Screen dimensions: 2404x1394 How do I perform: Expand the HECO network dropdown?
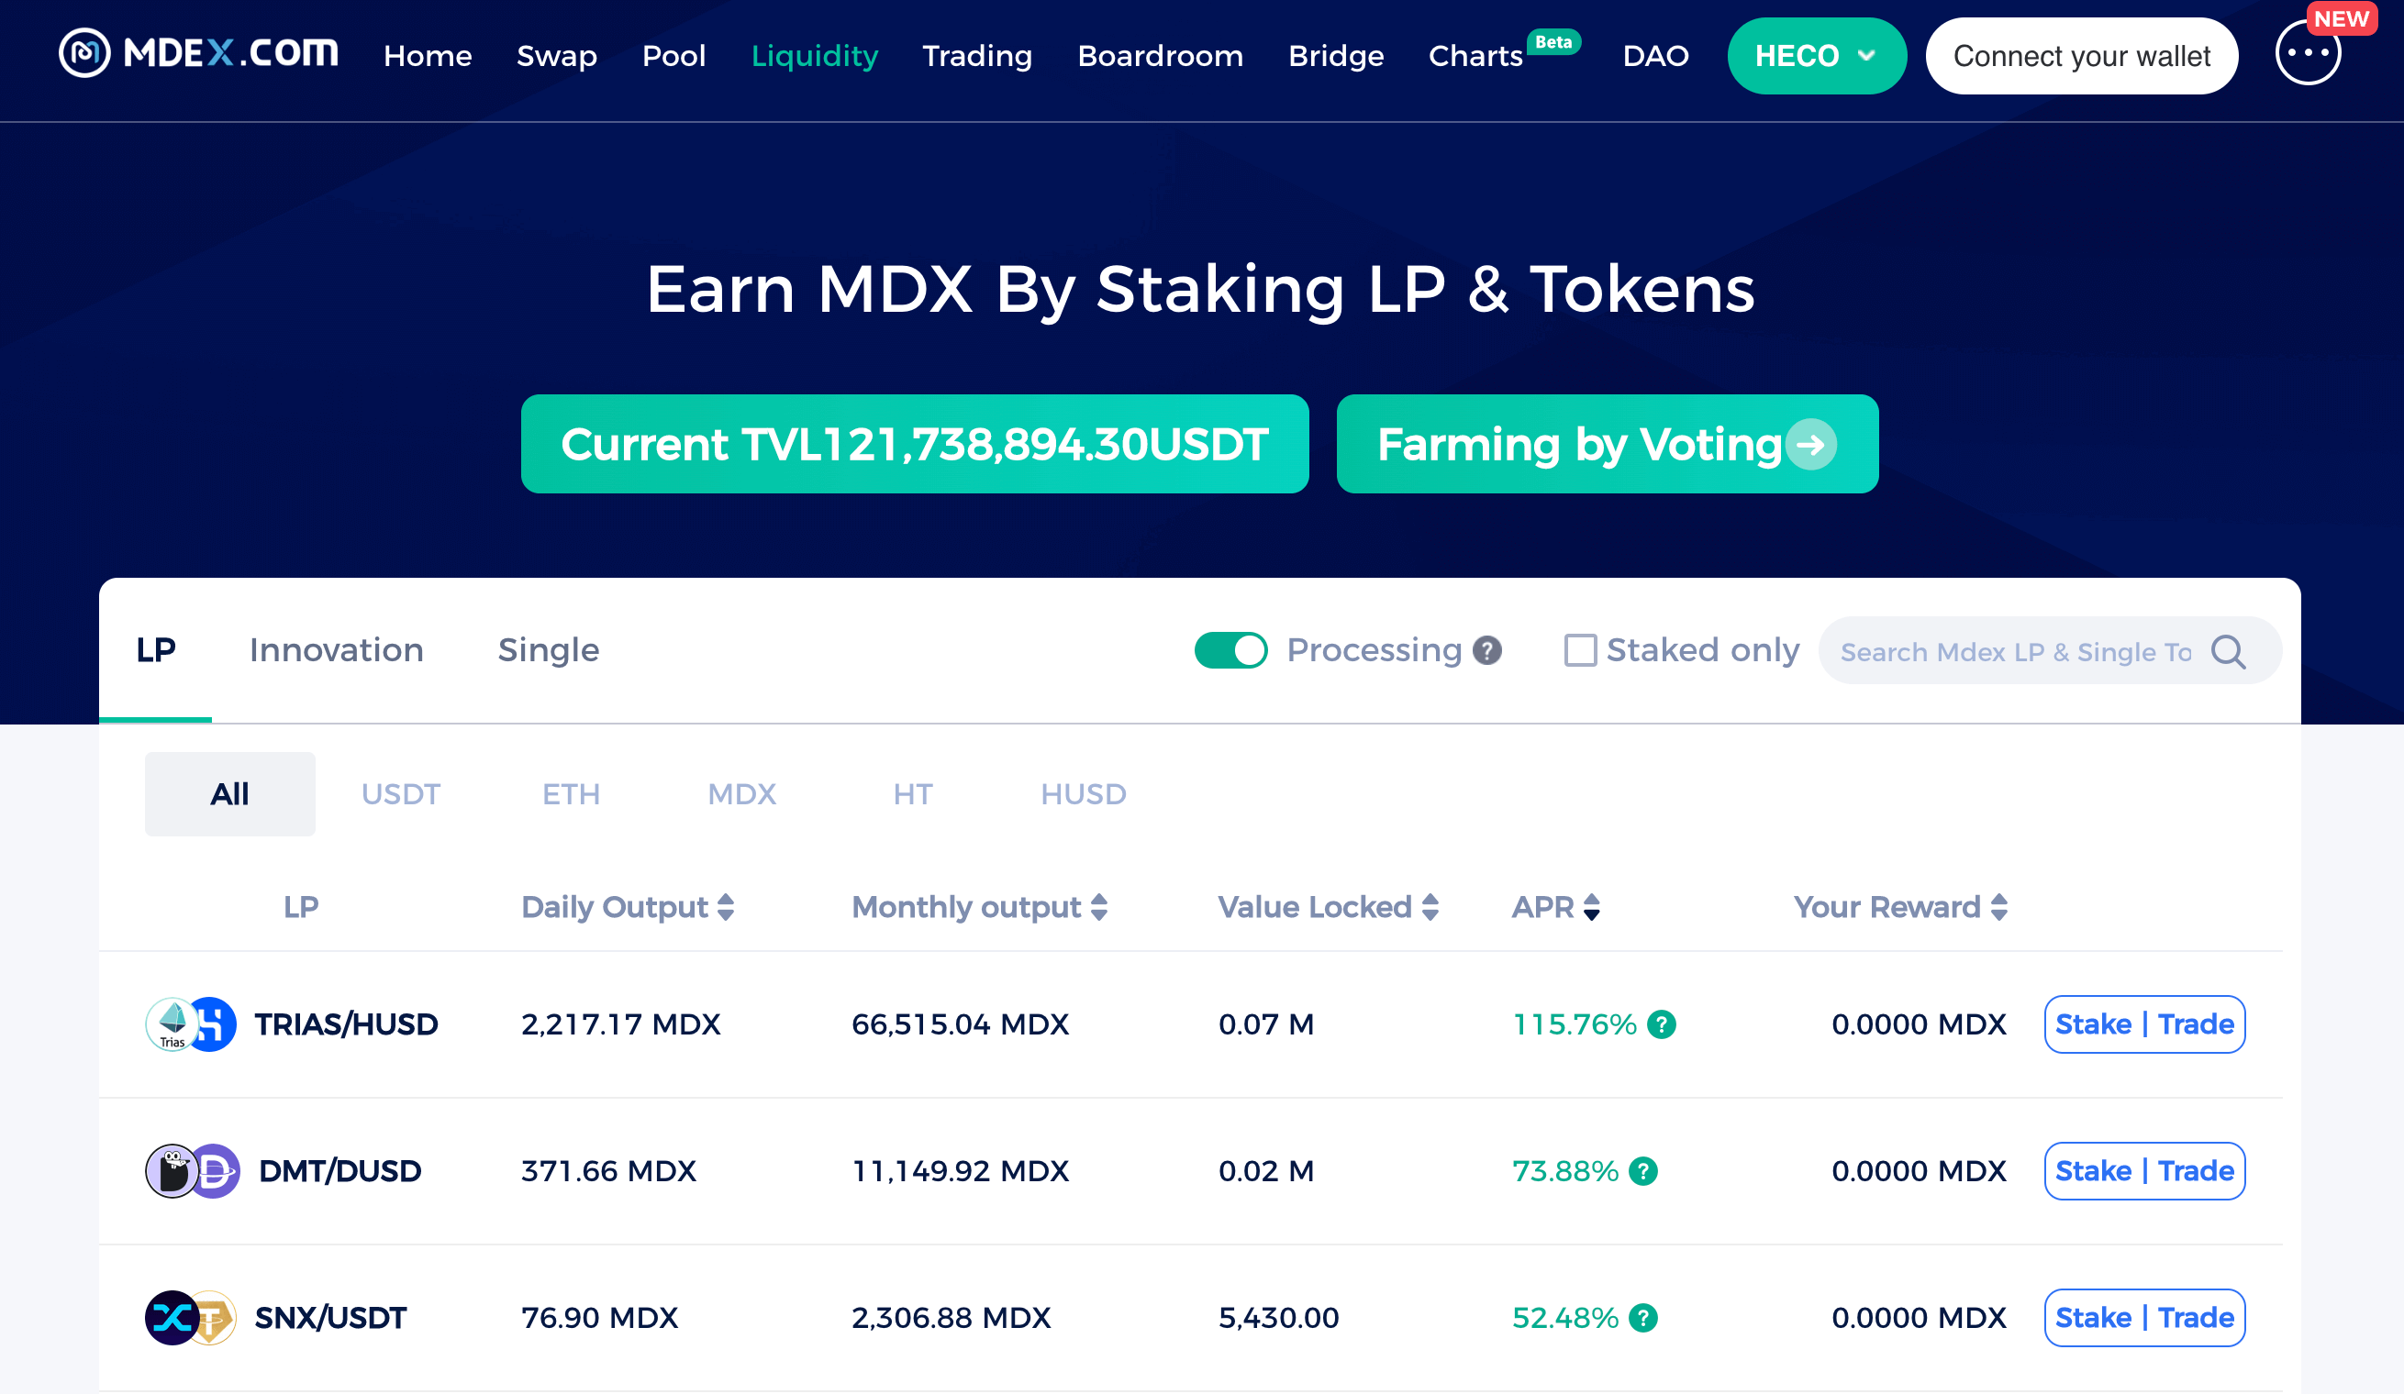pos(1817,55)
